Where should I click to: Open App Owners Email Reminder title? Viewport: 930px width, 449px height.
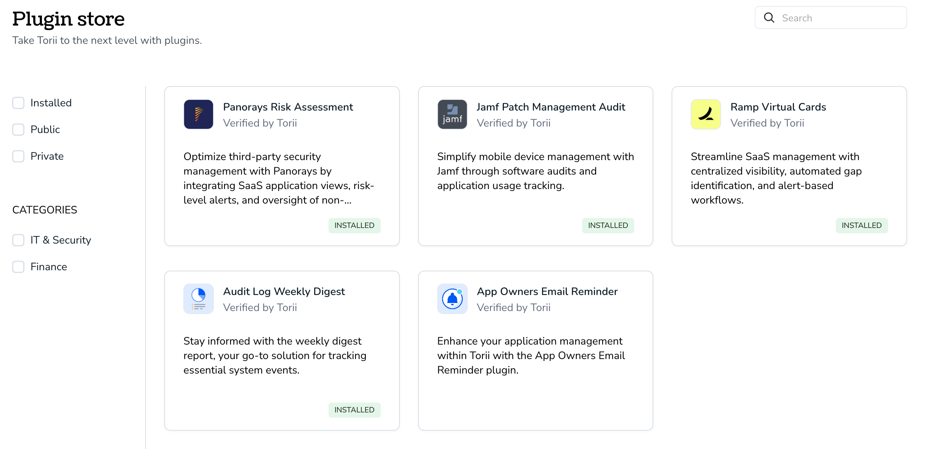(547, 292)
